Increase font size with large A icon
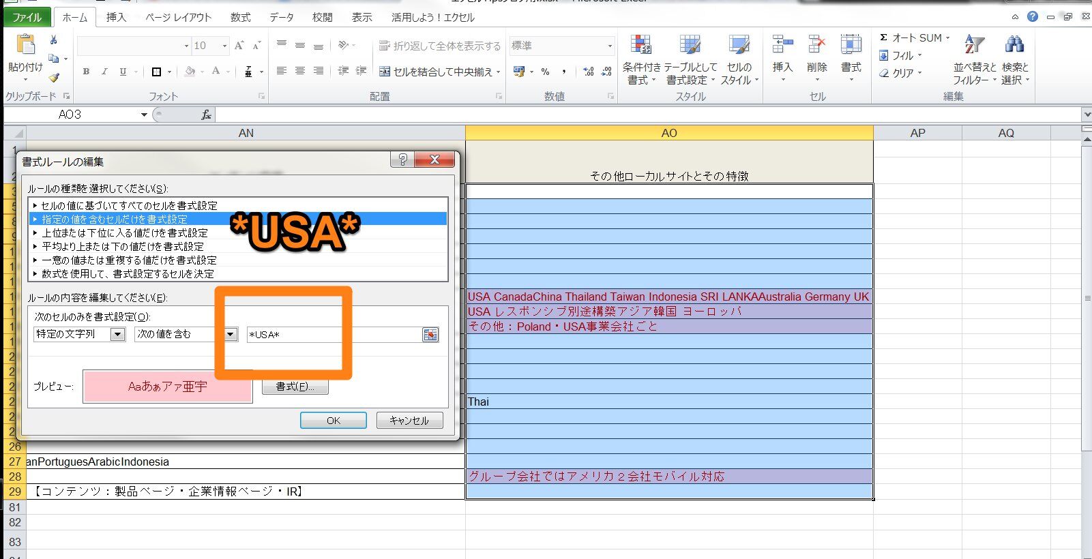Screen dimensions: 1092x559 [x=239, y=46]
